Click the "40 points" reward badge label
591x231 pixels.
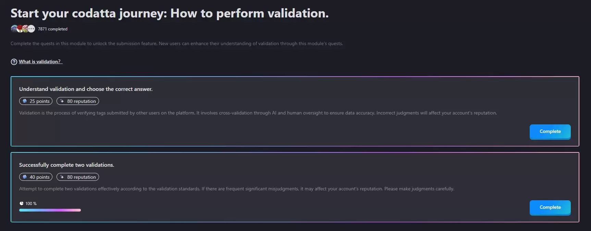(39, 177)
